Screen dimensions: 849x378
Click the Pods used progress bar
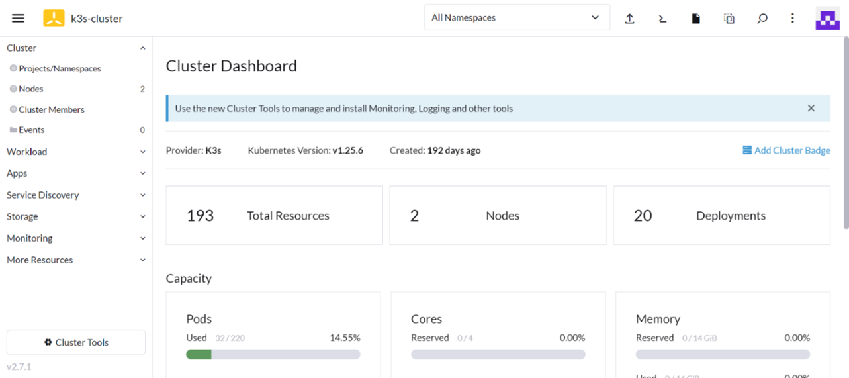pyautogui.click(x=273, y=355)
